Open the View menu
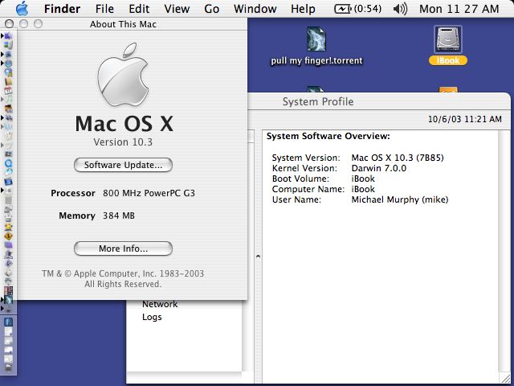 click(x=177, y=9)
